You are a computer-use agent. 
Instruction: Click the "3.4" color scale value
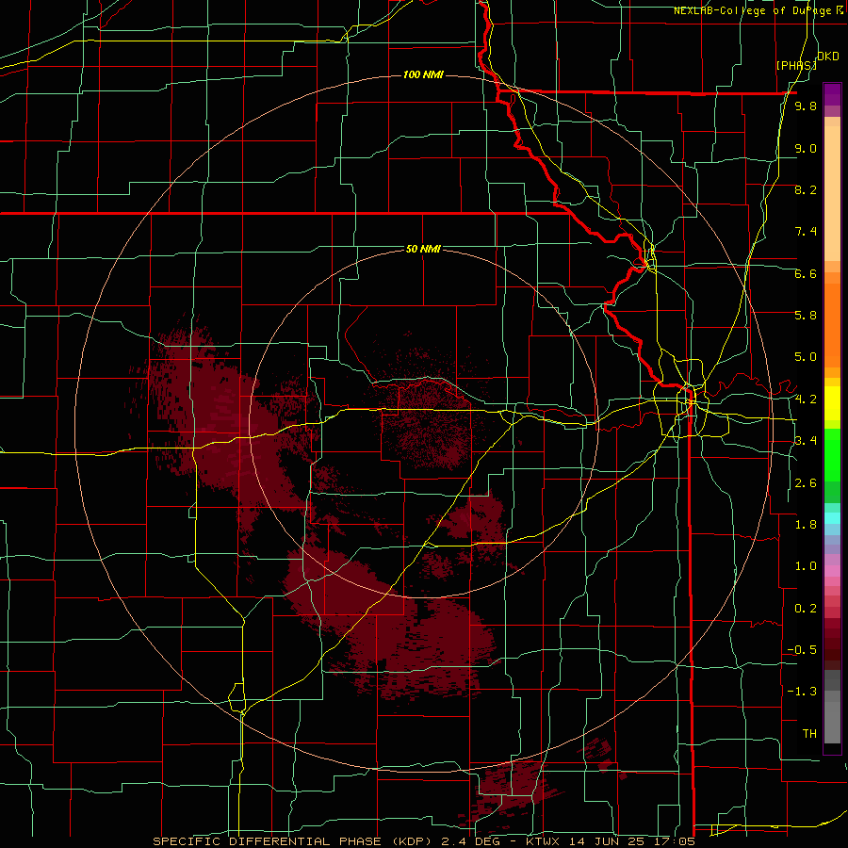pyautogui.click(x=806, y=441)
